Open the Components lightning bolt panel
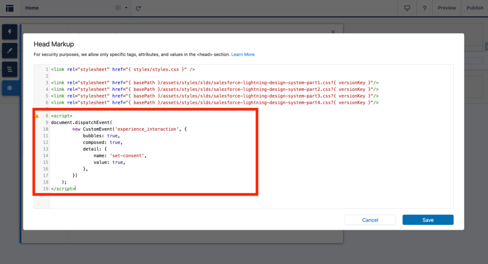Image resolution: width=488 pixels, height=264 pixels. pos(10,32)
